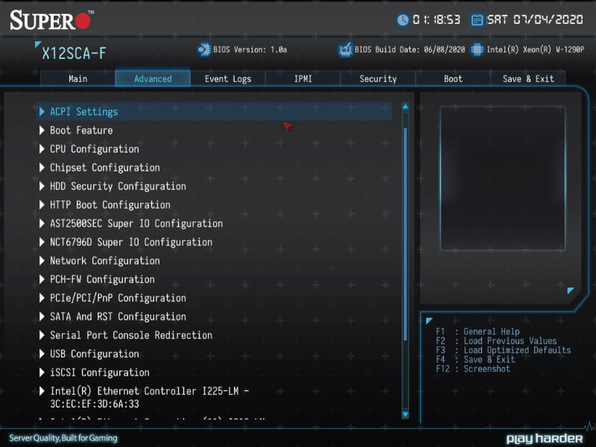The image size is (596, 447).
Task: Select the USB Configuration entry
Action: coord(94,354)
